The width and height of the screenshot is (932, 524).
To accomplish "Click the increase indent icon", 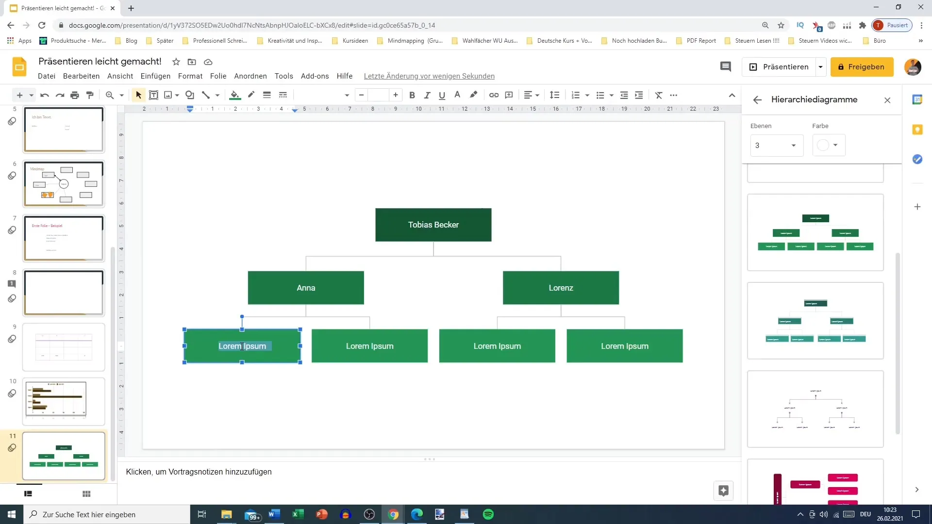I will coord(639,95).
